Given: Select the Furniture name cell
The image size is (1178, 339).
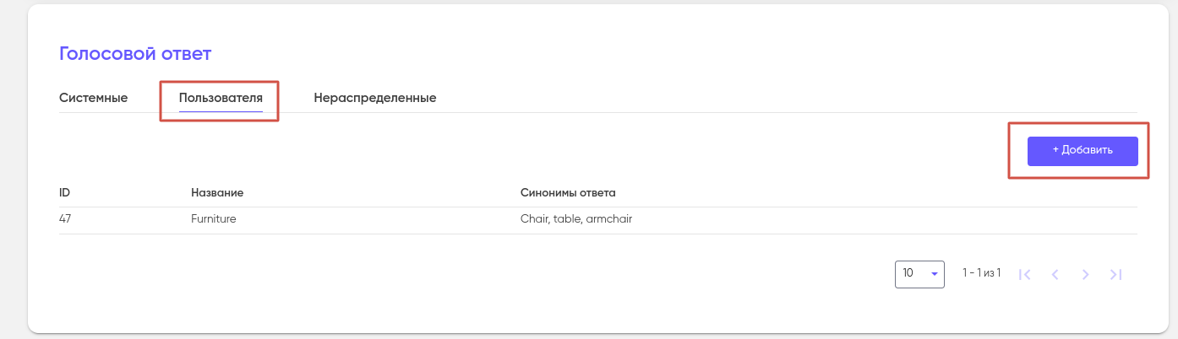Looking at the screenshot, I should pos(214,219).
